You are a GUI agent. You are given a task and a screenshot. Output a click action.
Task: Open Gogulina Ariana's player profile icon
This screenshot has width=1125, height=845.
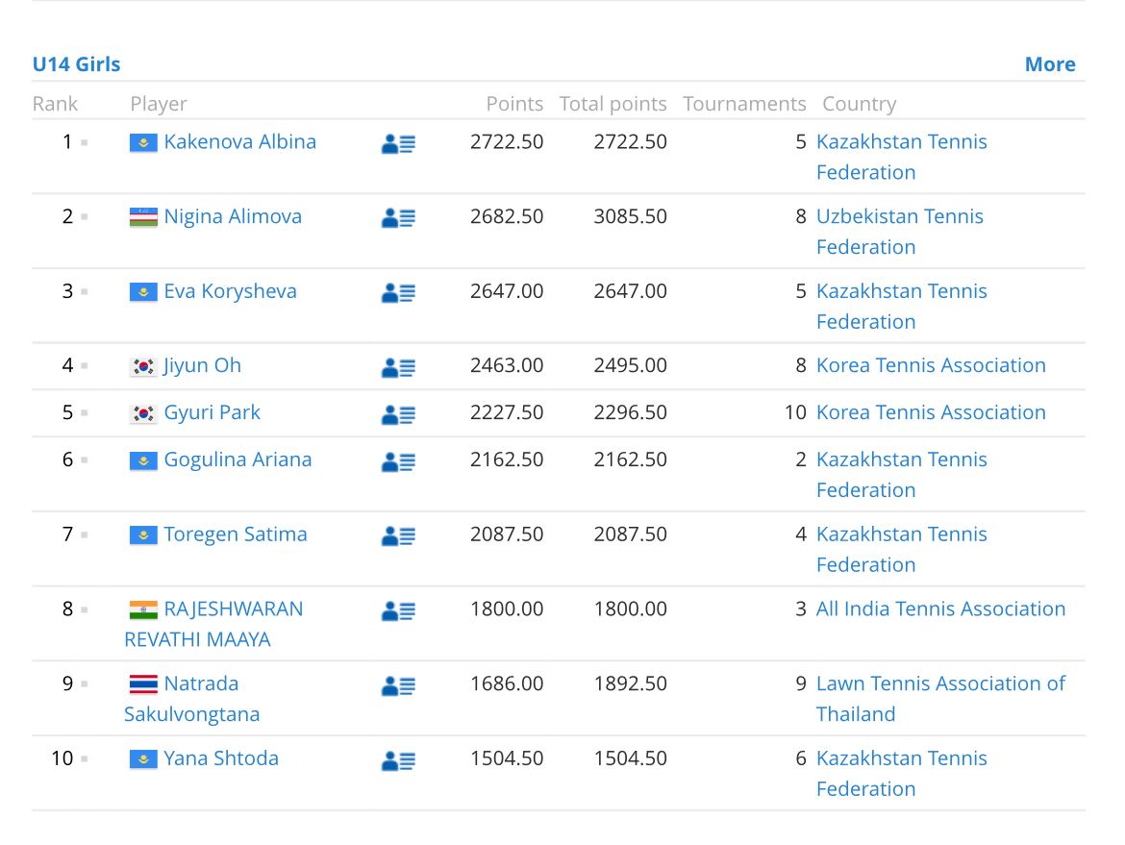click(398, 462)
